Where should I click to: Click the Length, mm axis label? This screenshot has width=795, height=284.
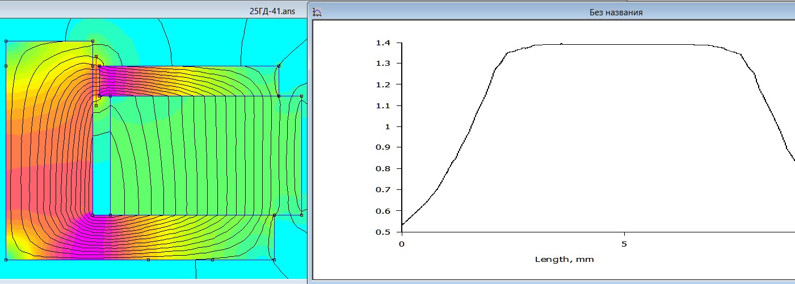tap(564, 259)
